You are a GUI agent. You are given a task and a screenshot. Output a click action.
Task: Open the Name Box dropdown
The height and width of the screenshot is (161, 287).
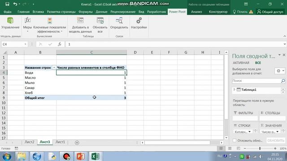click(x=25, y=44)
